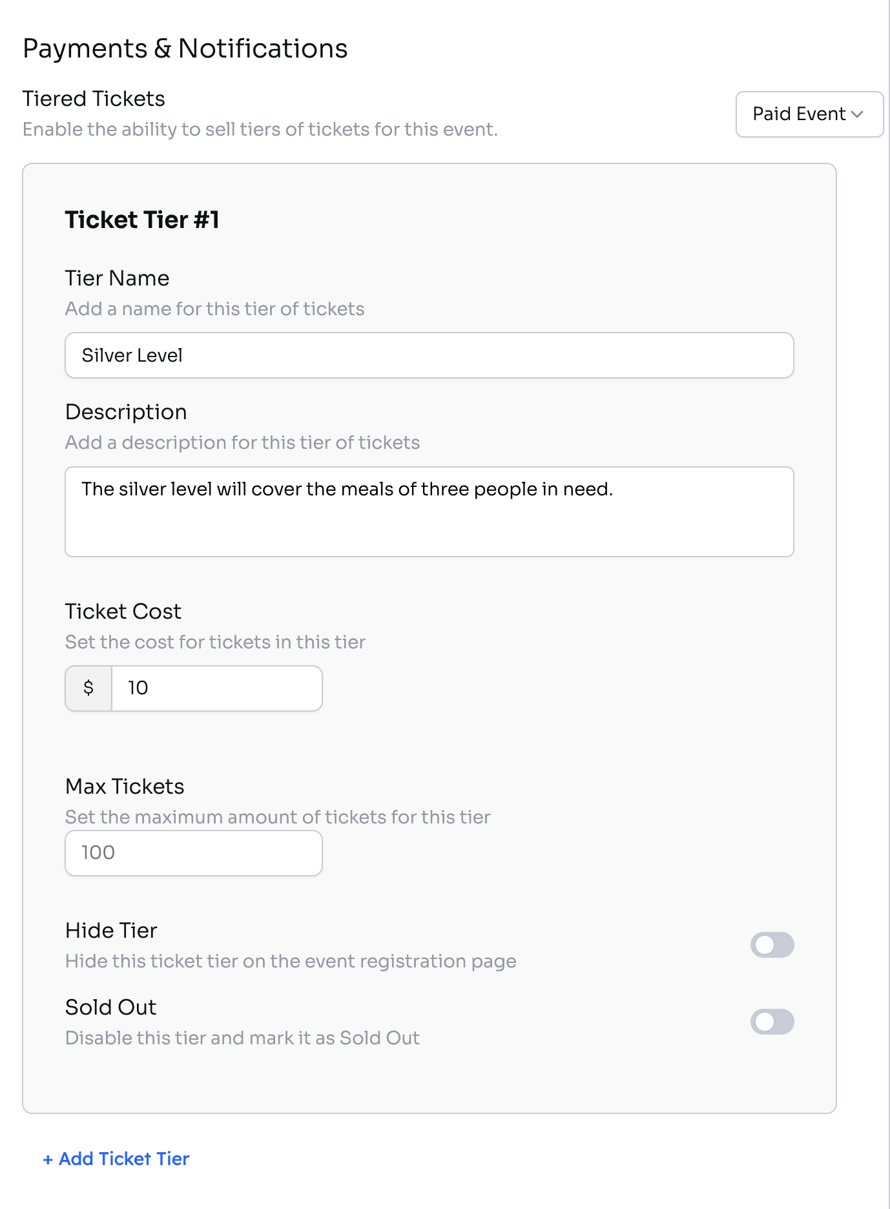The height and width of the screenshot is (1209, 890).
Task: Click the Hide Tier label text
Action: (x=112, y=931)
